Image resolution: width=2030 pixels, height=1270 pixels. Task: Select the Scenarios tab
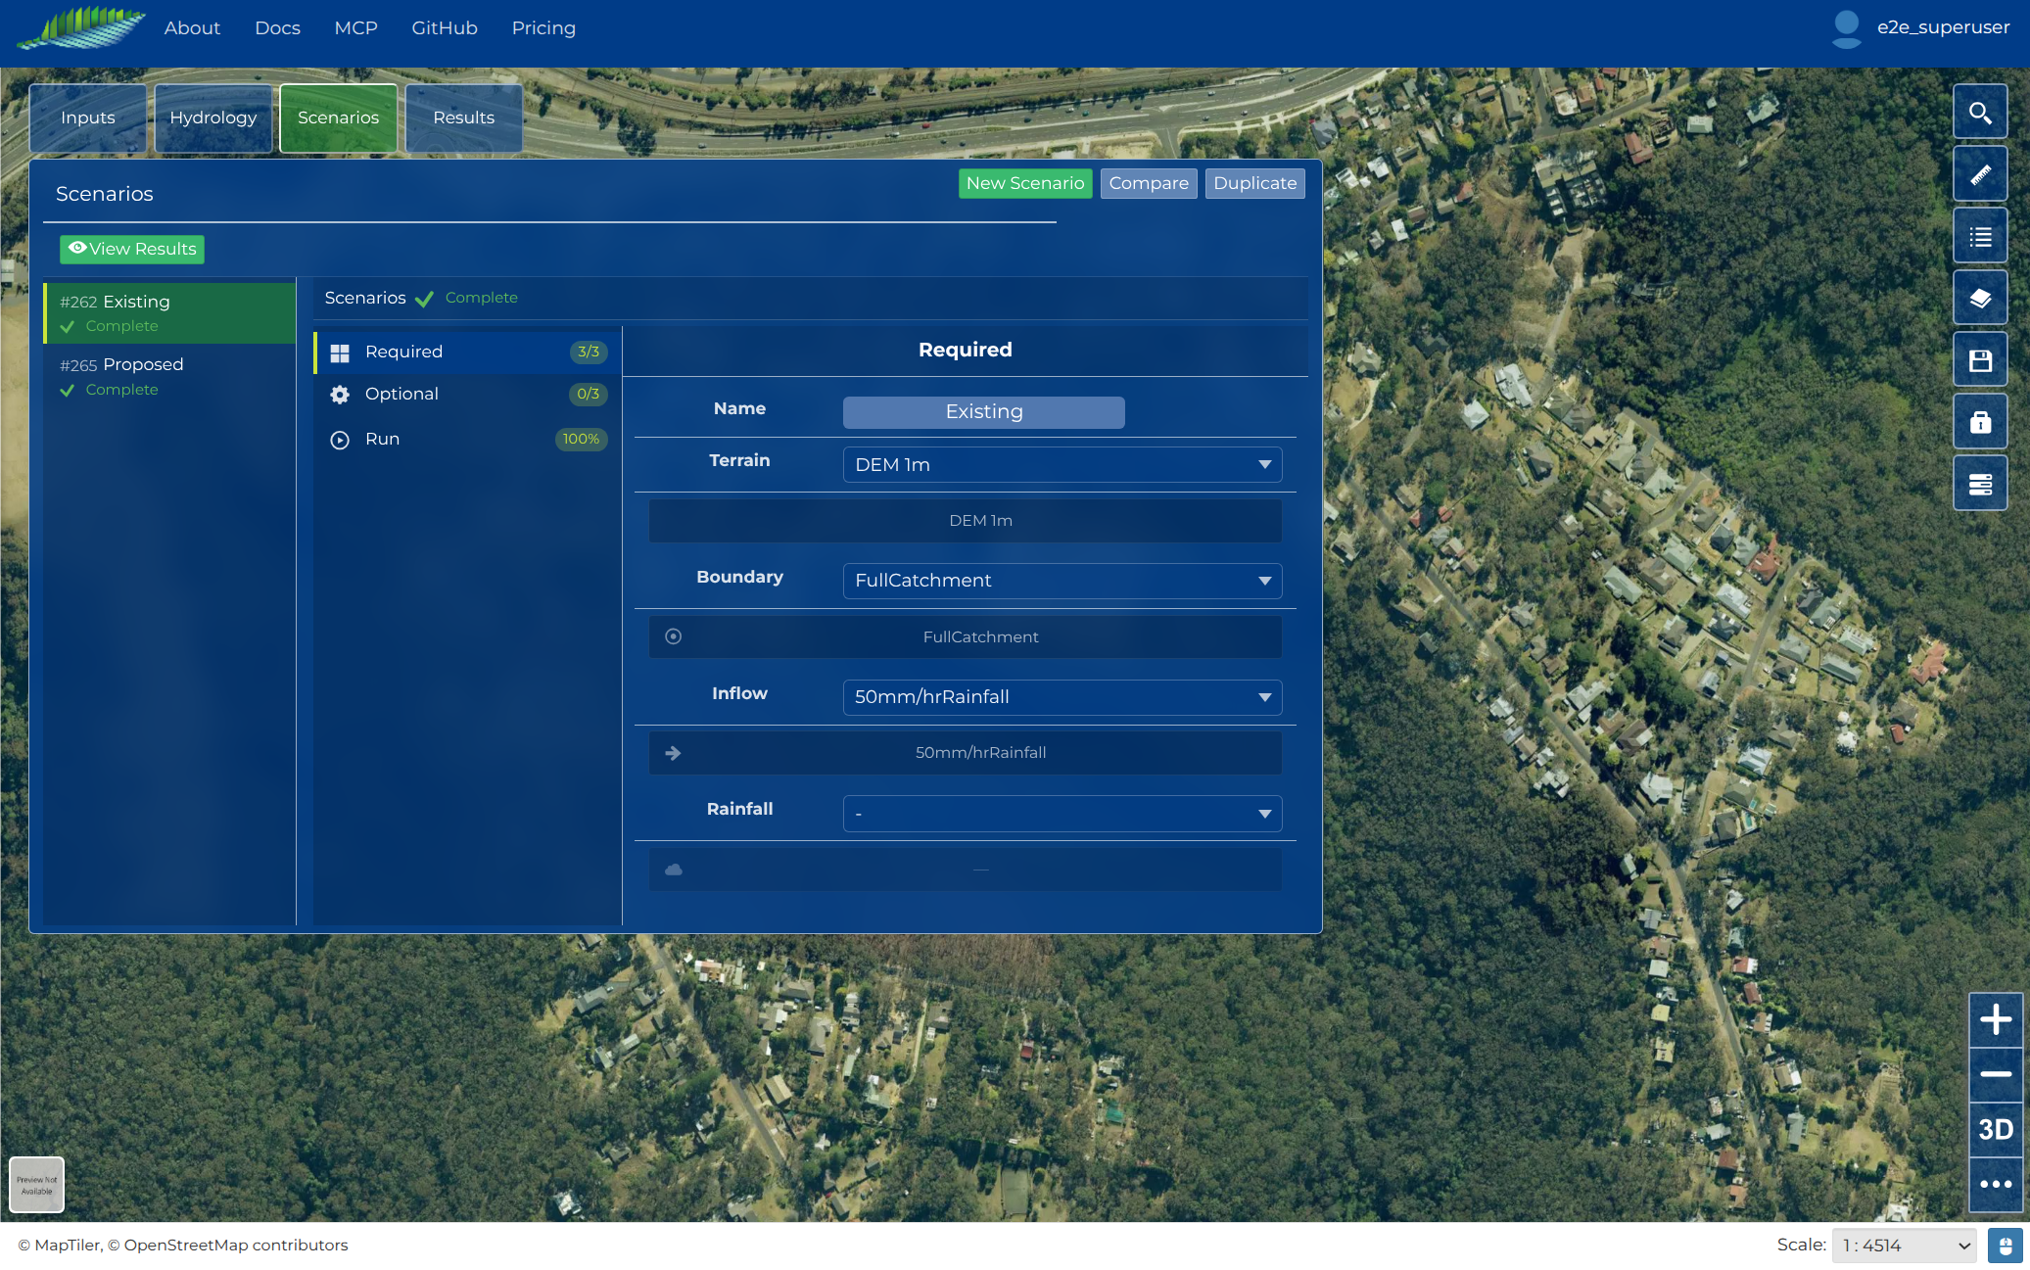(339, 118)
